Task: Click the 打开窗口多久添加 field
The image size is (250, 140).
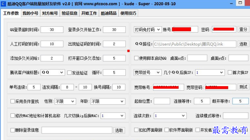Action: coord(114,58)
